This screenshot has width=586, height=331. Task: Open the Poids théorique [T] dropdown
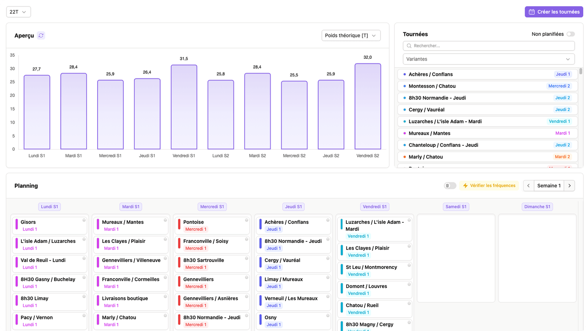click(351, 35)
